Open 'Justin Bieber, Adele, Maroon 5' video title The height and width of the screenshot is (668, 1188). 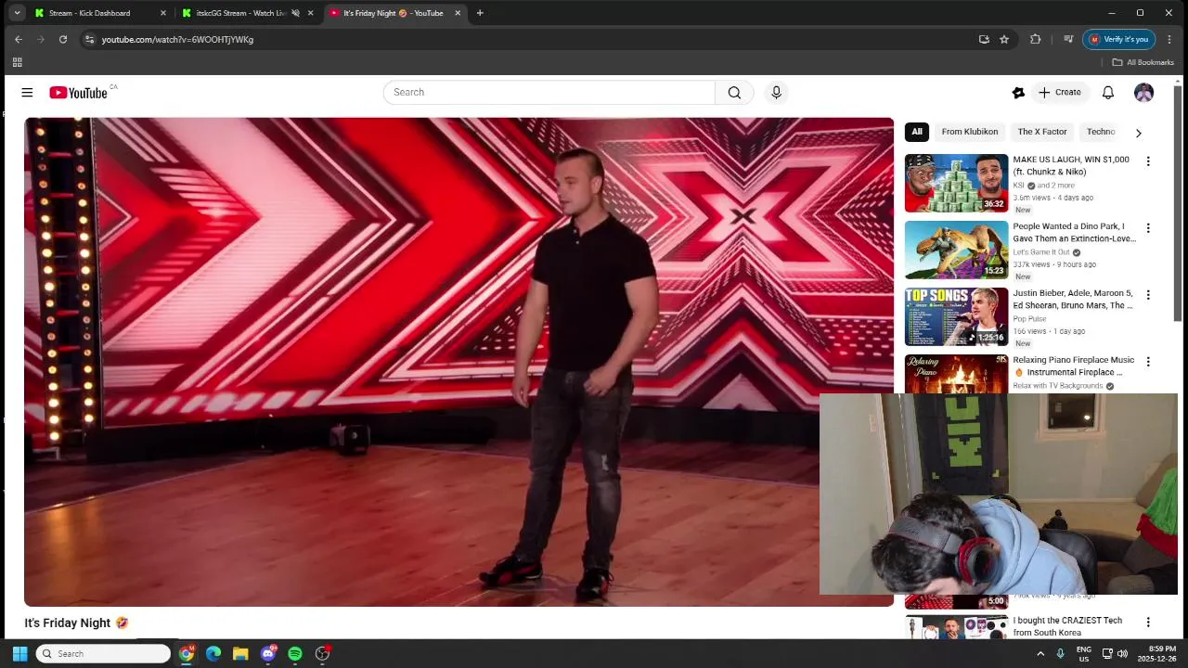[x=1073, y=300]
